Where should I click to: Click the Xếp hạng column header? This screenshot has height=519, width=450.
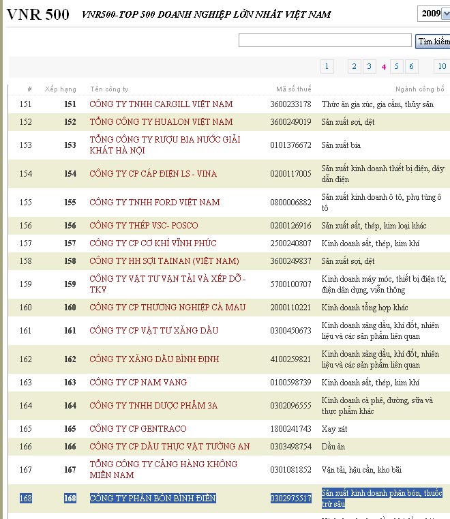[61, 89]
